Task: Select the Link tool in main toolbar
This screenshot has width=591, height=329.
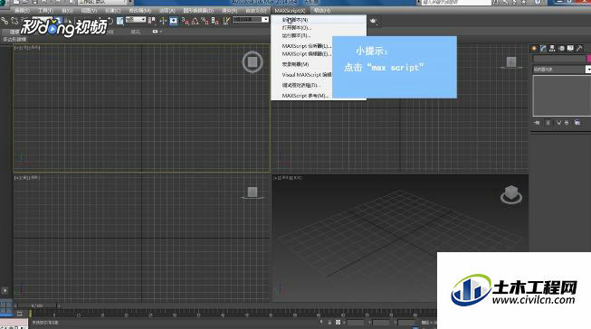Action: tap(5, 21)
